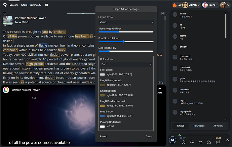The width and height of the screenshot is (232, 147).
Task: Click the Reset button
Action: click(103, 136)
